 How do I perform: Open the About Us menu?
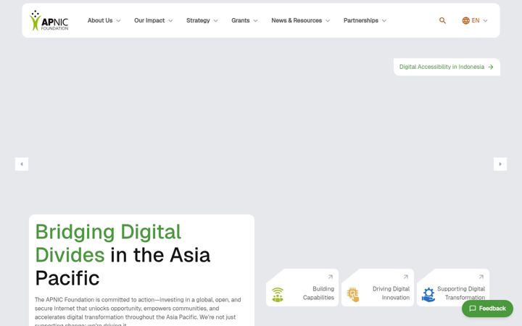104,20
